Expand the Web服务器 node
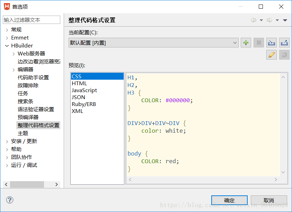Image resolution: width=292 pixels, height=212 pixels. (x=14, y=54)
